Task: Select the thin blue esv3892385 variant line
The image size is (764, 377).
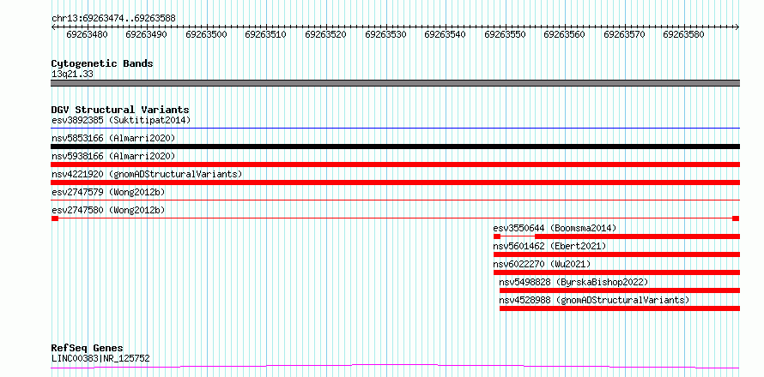Action: 395,129
